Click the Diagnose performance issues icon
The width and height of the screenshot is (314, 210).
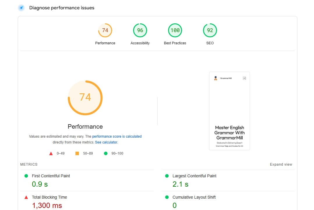[x=21, y=8]
